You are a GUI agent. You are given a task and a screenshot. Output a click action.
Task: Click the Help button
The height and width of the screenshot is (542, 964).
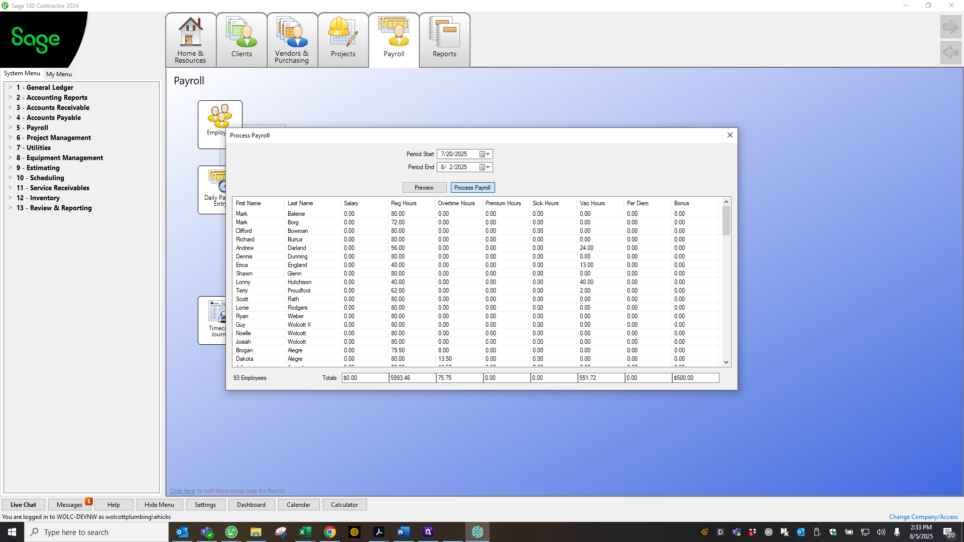(113, 505)
